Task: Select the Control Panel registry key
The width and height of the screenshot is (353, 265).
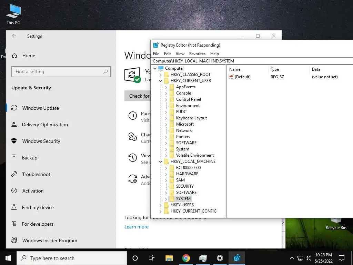Action: (x=189, y=99)
